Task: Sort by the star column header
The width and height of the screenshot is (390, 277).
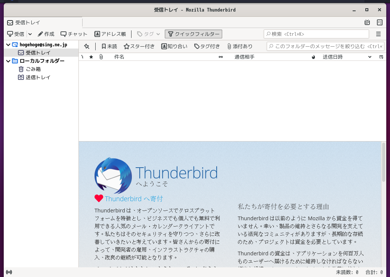Action: coord(91,57)
